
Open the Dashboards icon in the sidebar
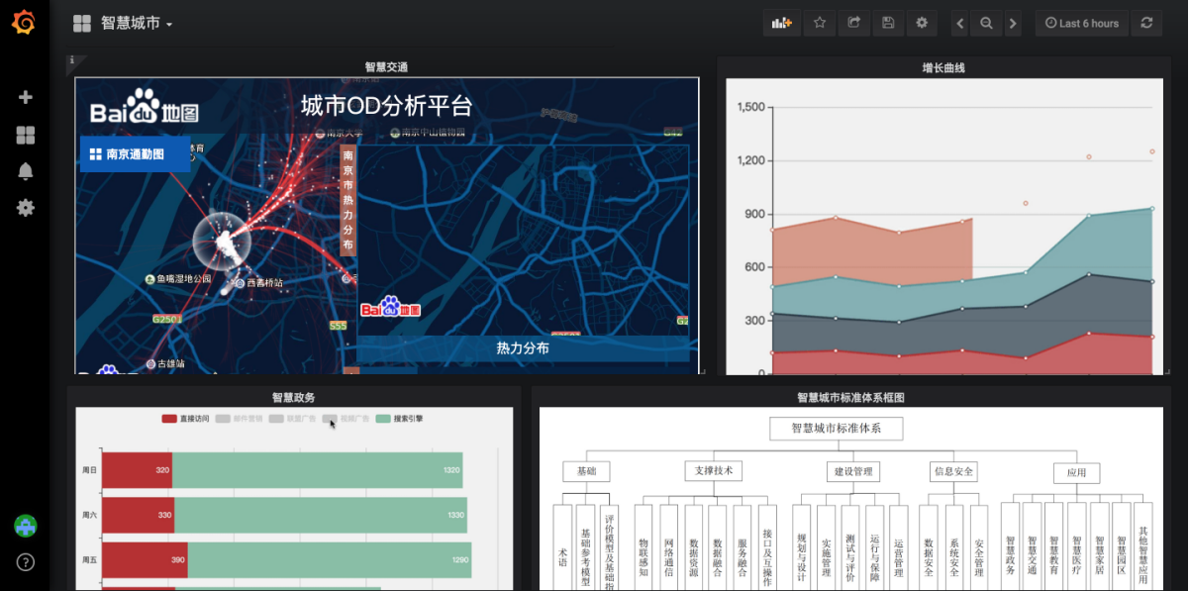26,135
